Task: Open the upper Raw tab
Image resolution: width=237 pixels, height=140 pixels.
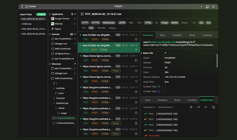Action: [x=162, y=35]
